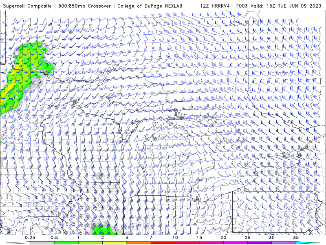
Task: Click the legend value 4
Action: coord(127,238)
